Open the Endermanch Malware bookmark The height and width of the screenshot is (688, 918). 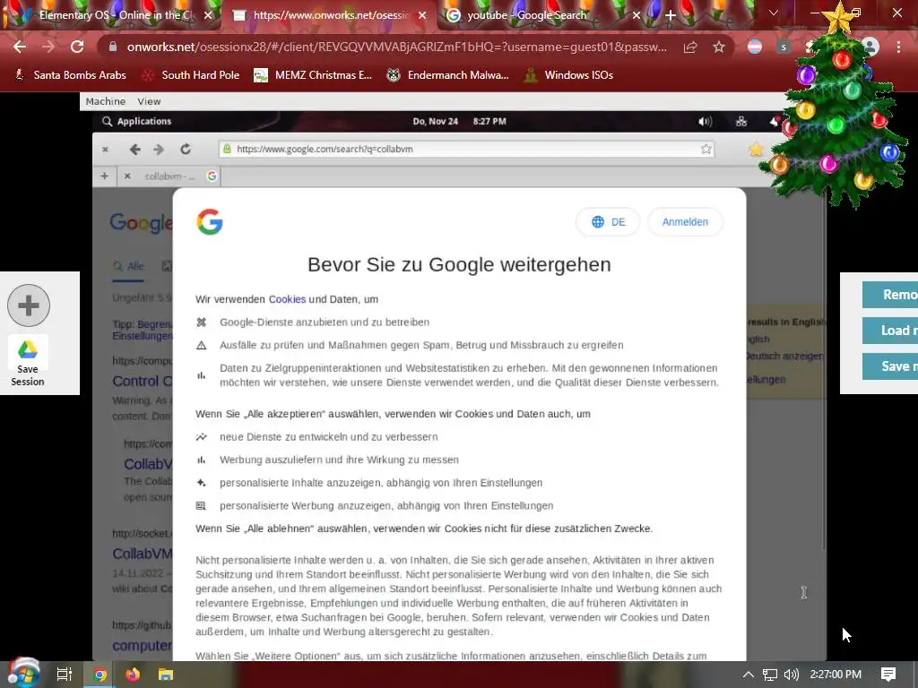tap(448, 75)
